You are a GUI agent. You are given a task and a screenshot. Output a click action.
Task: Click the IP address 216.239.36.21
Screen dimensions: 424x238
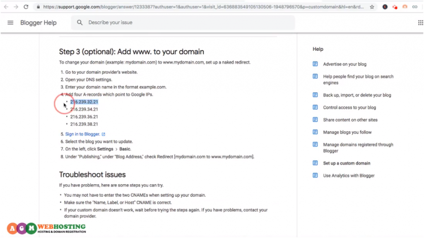[84, 117]
